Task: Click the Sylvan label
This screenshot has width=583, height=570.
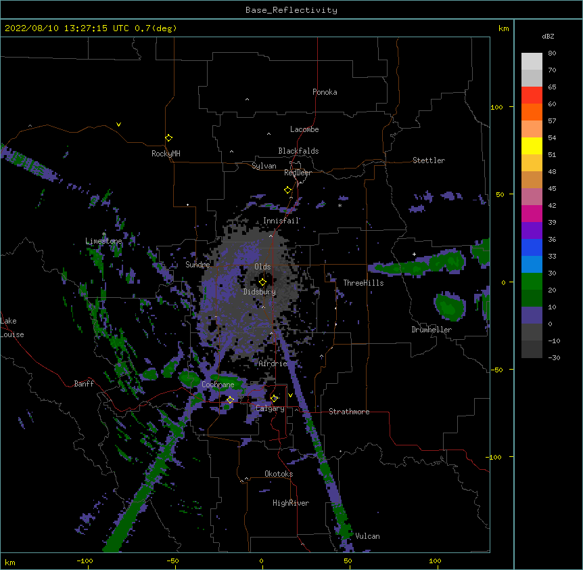Action: tap(264, 166)
